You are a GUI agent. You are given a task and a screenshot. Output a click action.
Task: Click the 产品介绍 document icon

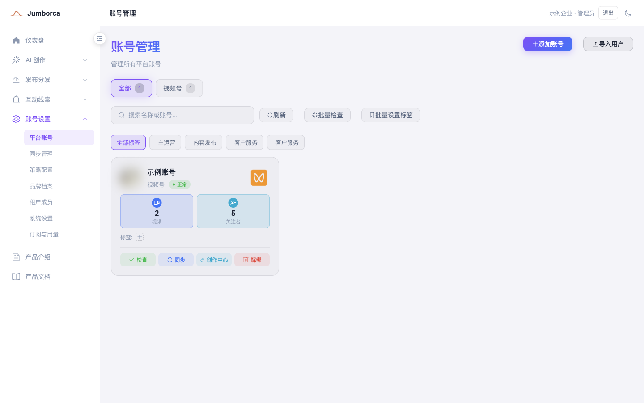[16, 257]
